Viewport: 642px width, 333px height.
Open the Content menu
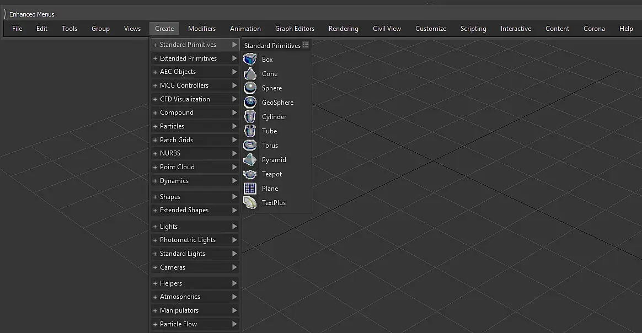[x=557, y=29]
